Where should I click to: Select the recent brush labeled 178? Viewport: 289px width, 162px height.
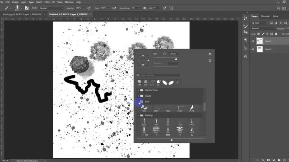click(145, 83)
